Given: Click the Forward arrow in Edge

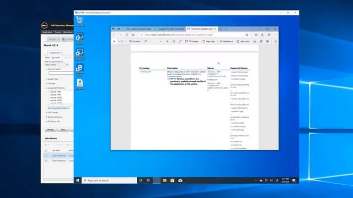Looking at the screenshot, I should click(120, 35).
